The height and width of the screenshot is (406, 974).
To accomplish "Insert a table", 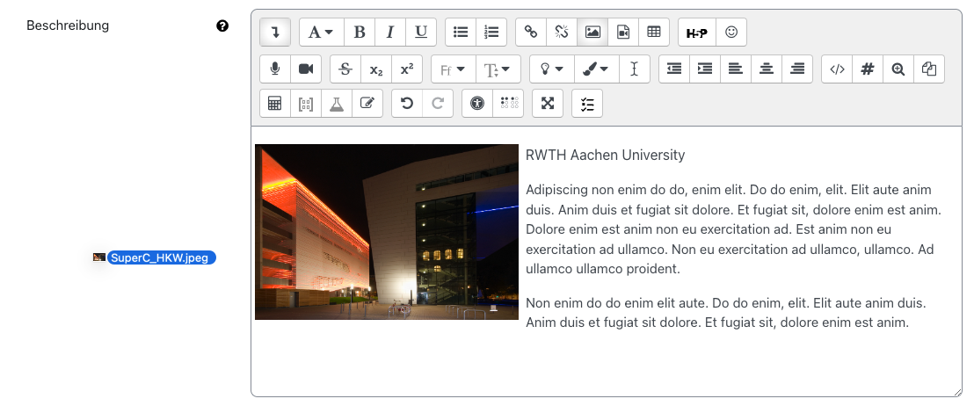I will (x=653, y=33).
